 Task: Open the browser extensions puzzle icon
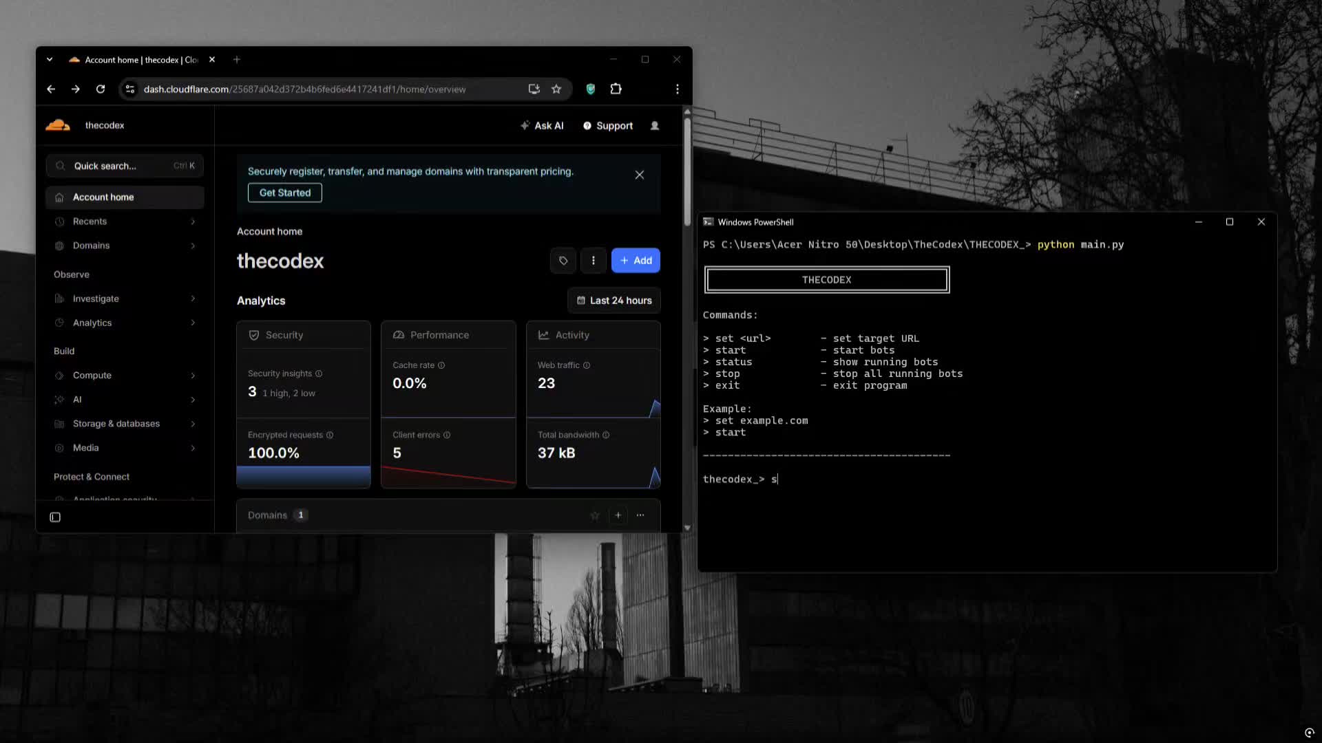616,89
